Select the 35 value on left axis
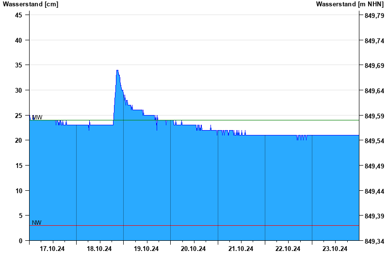Viewport: 388px width, 267px height. pos(18,65)
